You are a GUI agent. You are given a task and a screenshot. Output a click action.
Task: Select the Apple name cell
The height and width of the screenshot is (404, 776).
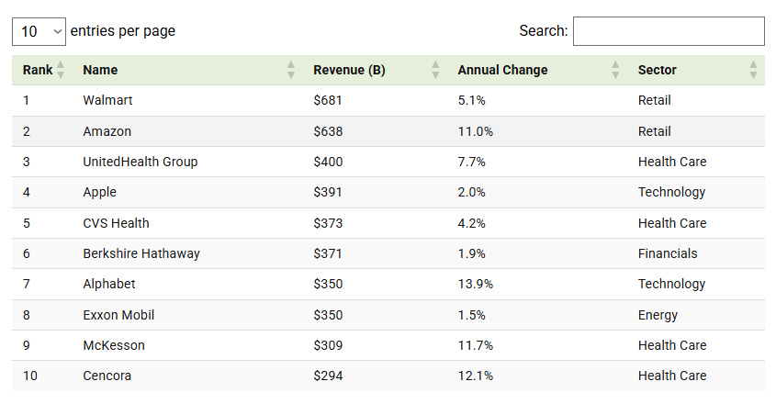point(99,192)
